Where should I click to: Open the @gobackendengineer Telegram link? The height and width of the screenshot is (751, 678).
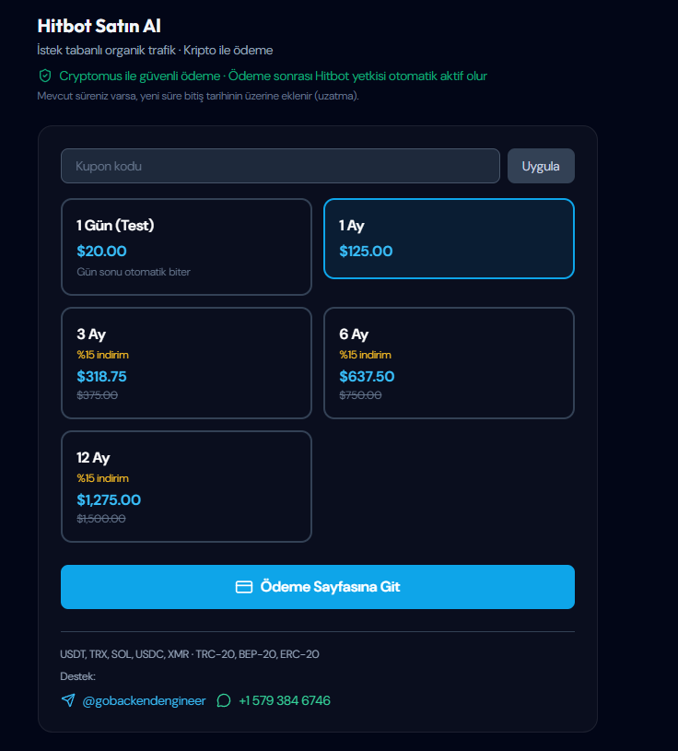coord(144,700)
